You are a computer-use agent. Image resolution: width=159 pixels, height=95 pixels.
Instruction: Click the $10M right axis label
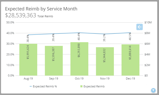[148, 22]
